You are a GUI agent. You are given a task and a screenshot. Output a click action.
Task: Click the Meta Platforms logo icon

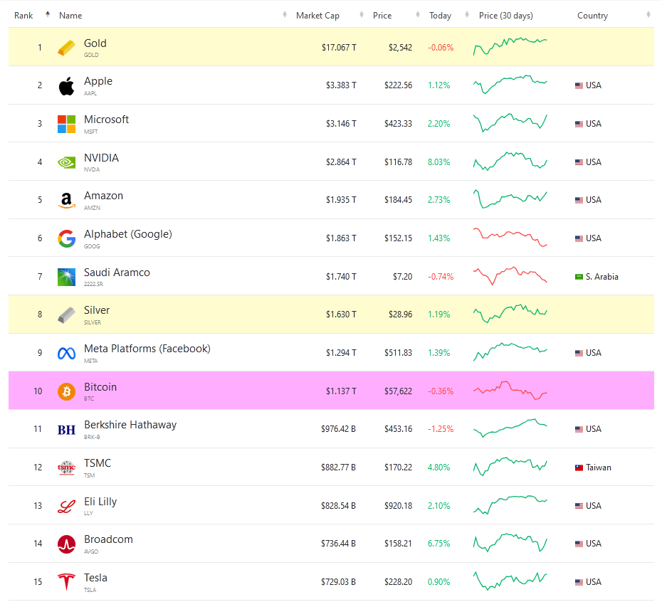(66, 353)
